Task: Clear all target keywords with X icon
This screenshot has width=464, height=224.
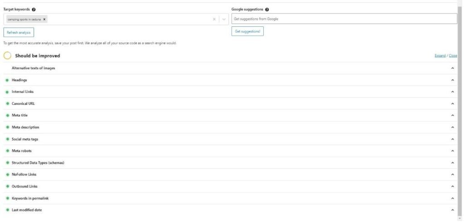Action: (x=214, y=19)
